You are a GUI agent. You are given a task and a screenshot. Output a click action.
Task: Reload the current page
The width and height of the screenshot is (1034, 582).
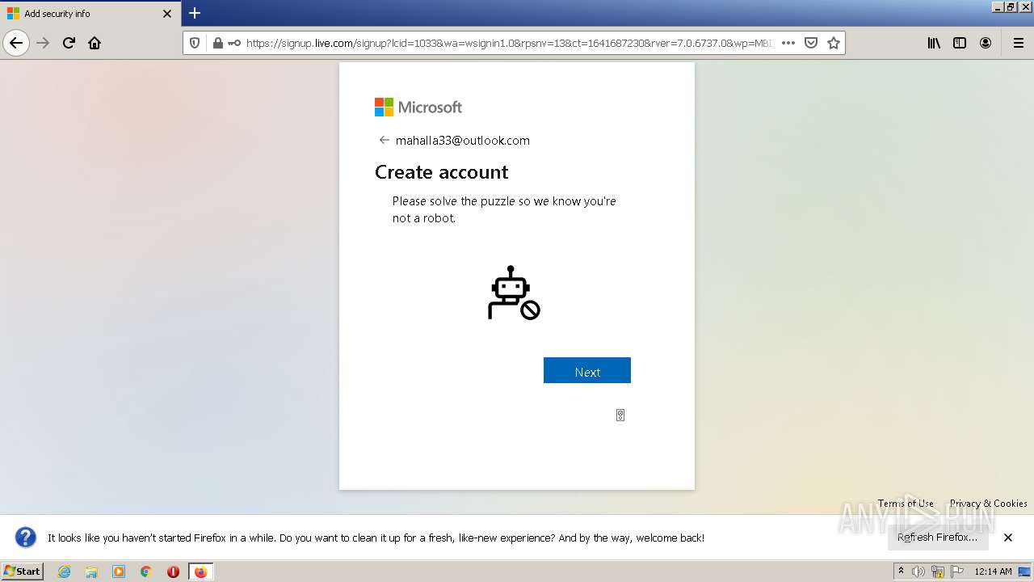pos(69,43)
